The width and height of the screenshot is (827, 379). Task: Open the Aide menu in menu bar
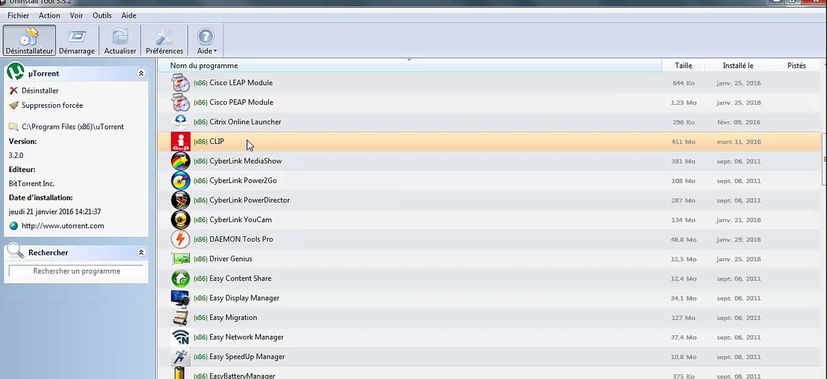pos(129,15)
